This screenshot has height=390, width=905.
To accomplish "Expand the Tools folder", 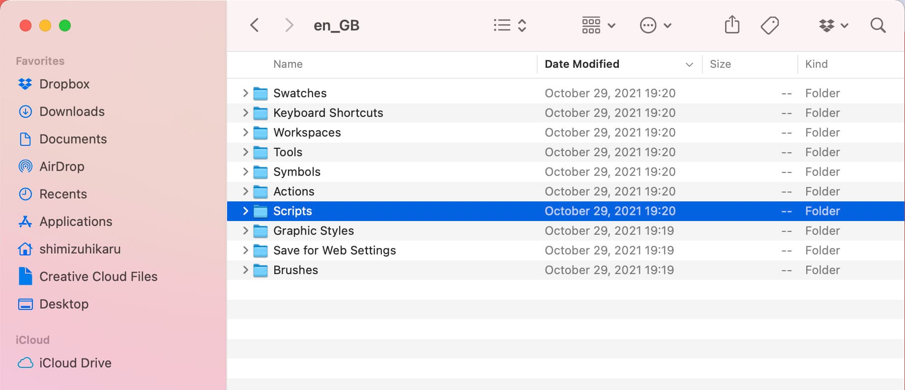I will (245, 152).
